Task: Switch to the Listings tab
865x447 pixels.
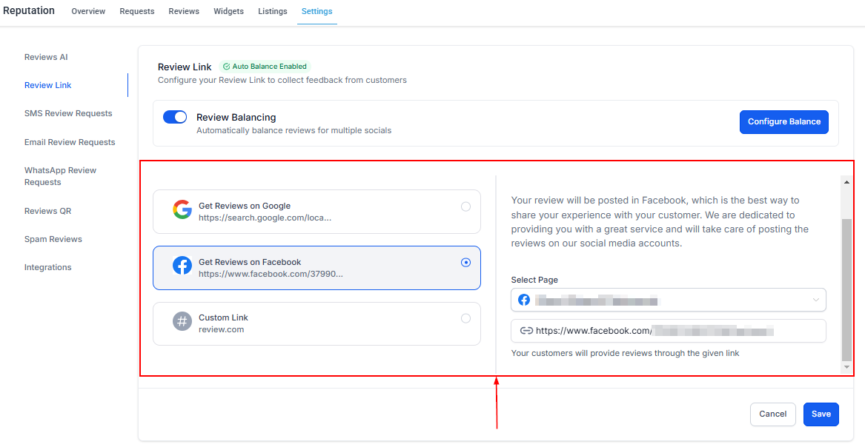Action: click(x=272, y=12)
